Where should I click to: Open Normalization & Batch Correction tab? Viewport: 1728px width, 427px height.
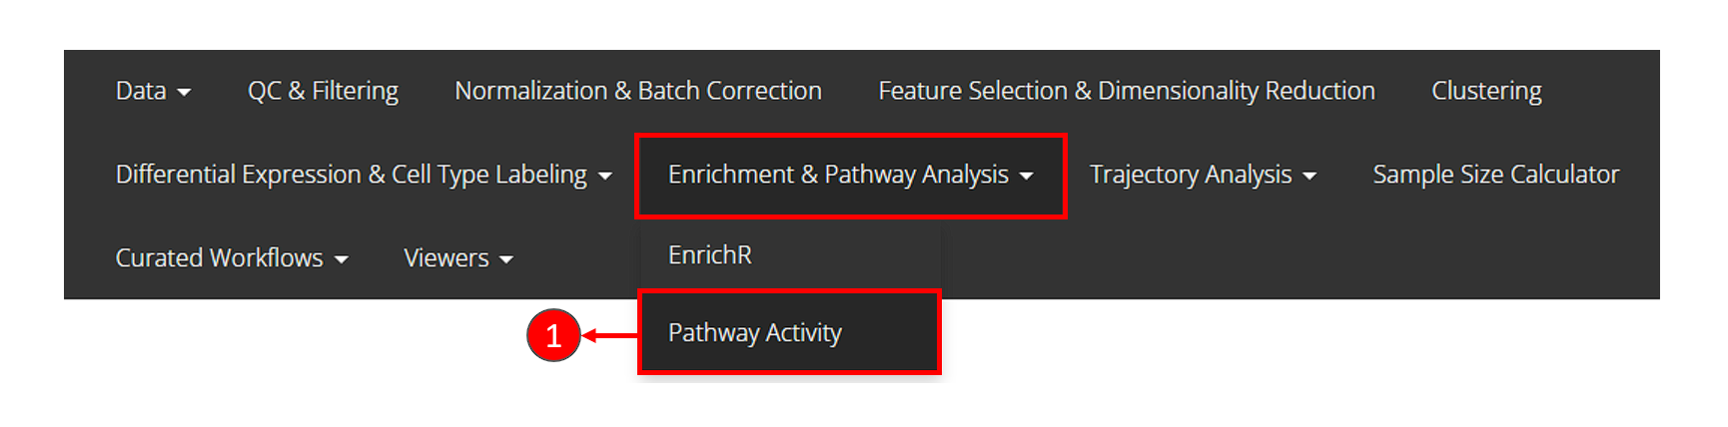tap(638, 91)
